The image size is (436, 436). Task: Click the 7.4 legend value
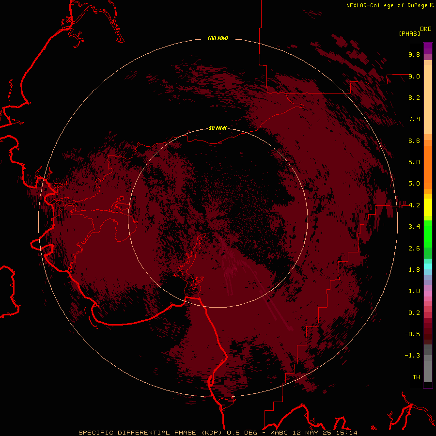tap(414, 119)
